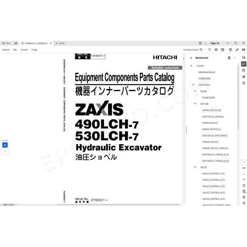Collapse the CONTENTS bookmark

click(193, 85)
